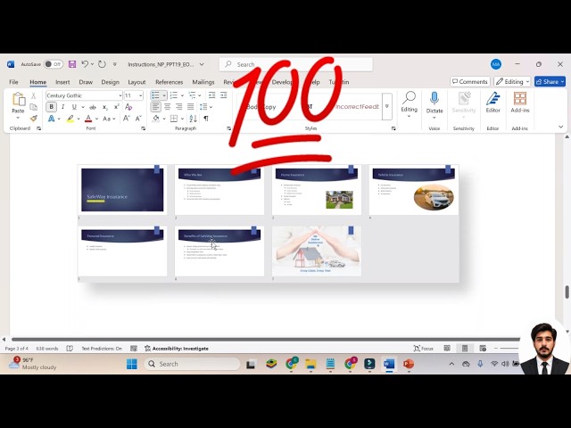Viewport: 571px width, 428px height.
Task: Open Editing mode dropdown near Share
Action: pyautogui.click(x=511, y=81)
